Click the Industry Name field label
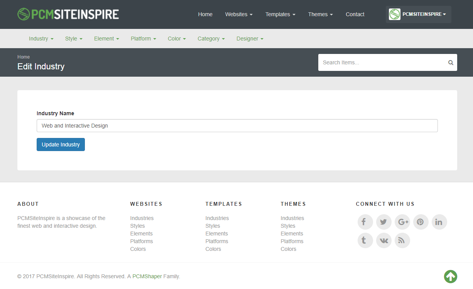 tap(55, 113)
